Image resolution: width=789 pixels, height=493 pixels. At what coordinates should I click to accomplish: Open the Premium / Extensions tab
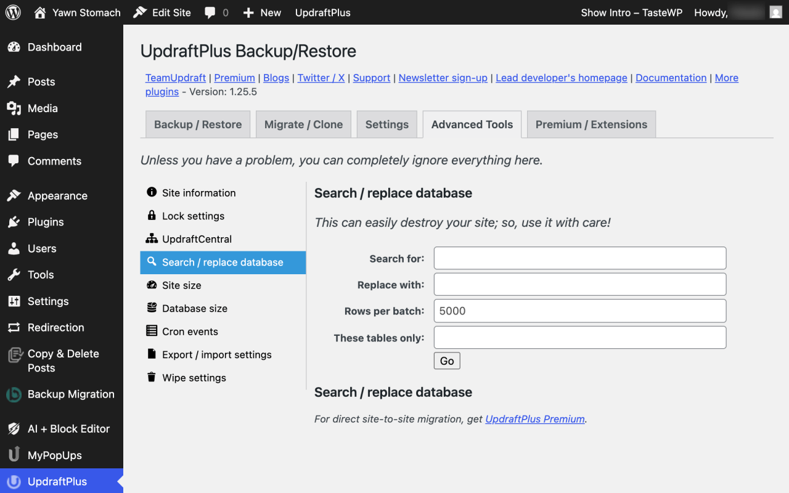point(591,124)
